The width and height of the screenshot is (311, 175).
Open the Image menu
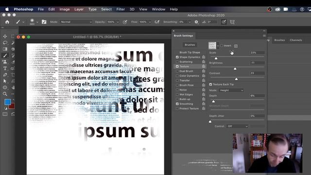point(65,9)
